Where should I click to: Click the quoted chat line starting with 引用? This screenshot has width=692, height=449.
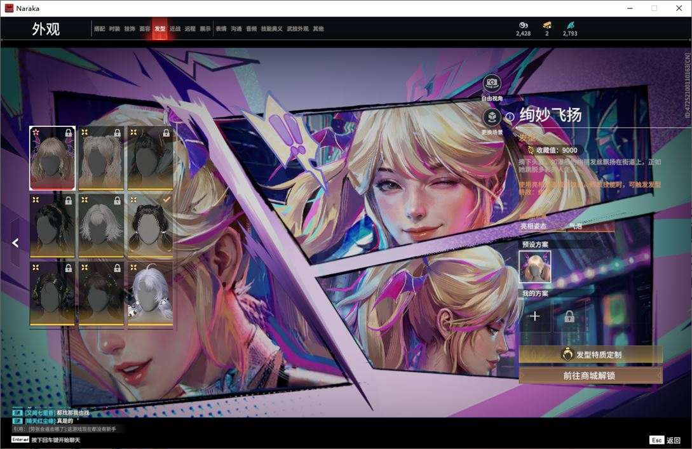[x=64, y=429]
